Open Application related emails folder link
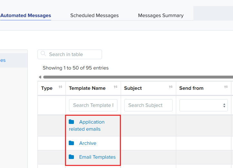 [x=86, y=126]
